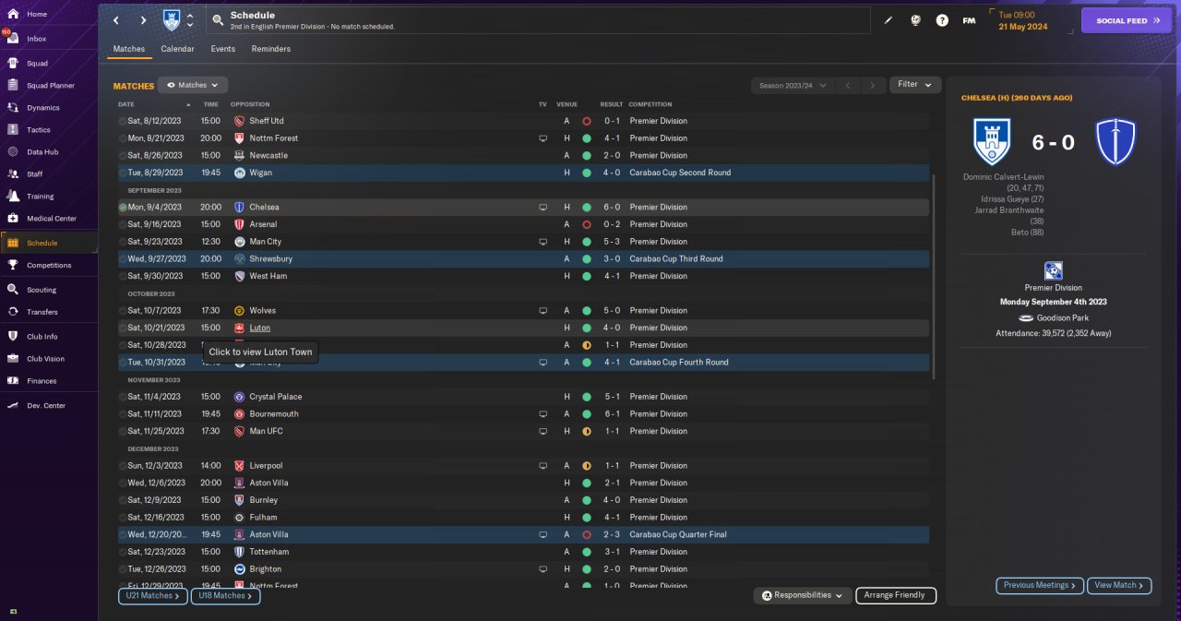Click the Luton team link
1181x621 pixels.
259,328
